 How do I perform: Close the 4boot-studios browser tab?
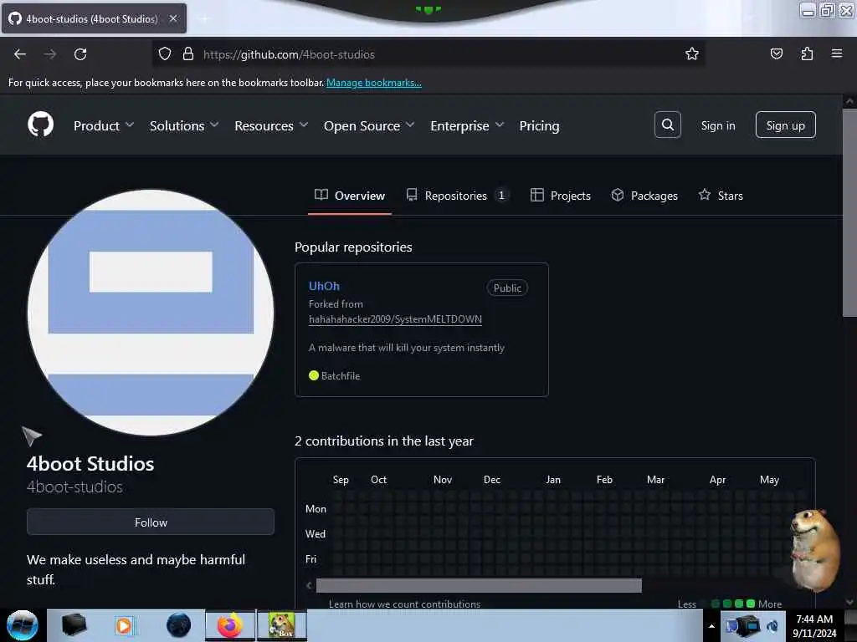tap(173, 18)
